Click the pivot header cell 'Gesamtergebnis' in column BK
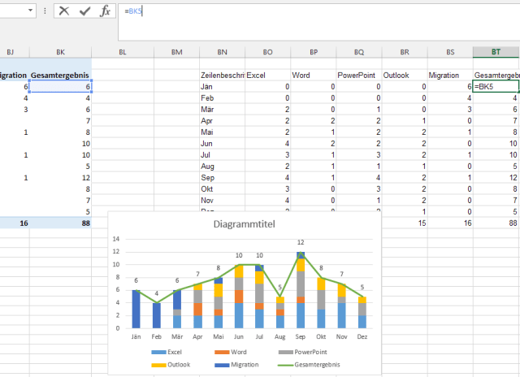Image resolution: width=520 pixels, height=377 pixels. coord(60,76)
